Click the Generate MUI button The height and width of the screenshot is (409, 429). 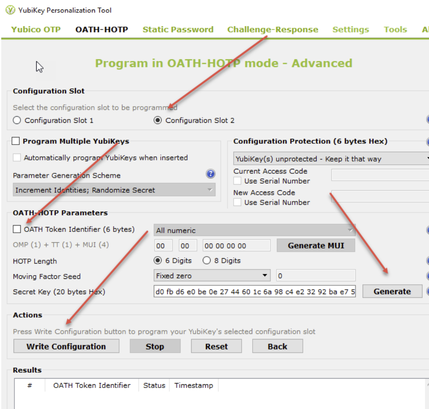click(x=316, y=245)
